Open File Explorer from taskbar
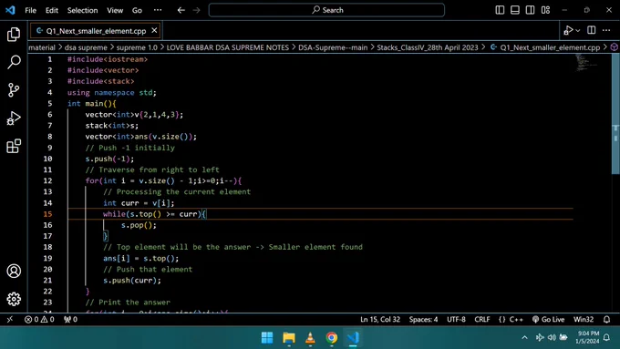620x349 pixels. 289,337
